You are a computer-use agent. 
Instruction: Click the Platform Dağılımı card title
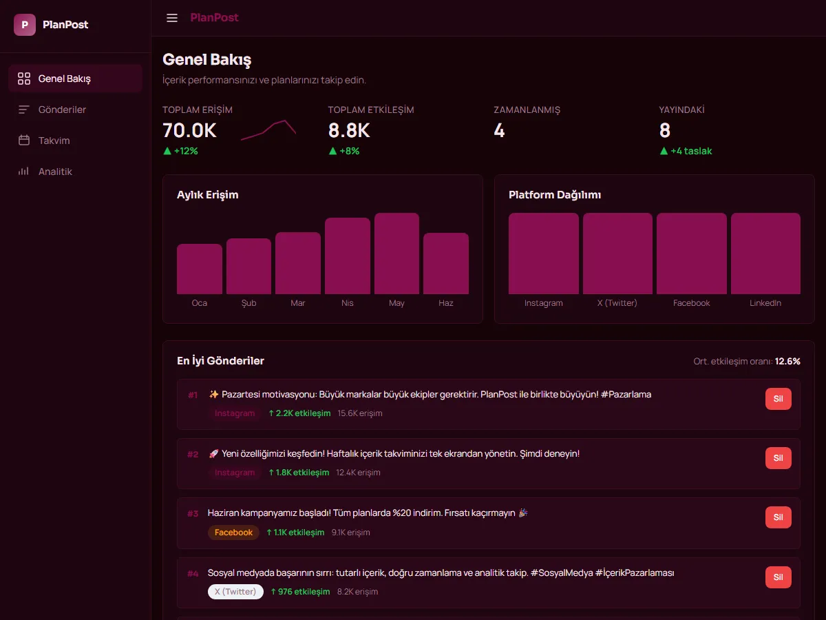pyautogui.click(x=555, y=195)
